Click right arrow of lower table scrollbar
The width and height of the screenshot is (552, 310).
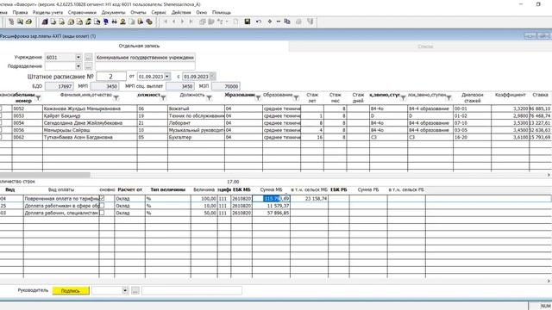[549, 281]
